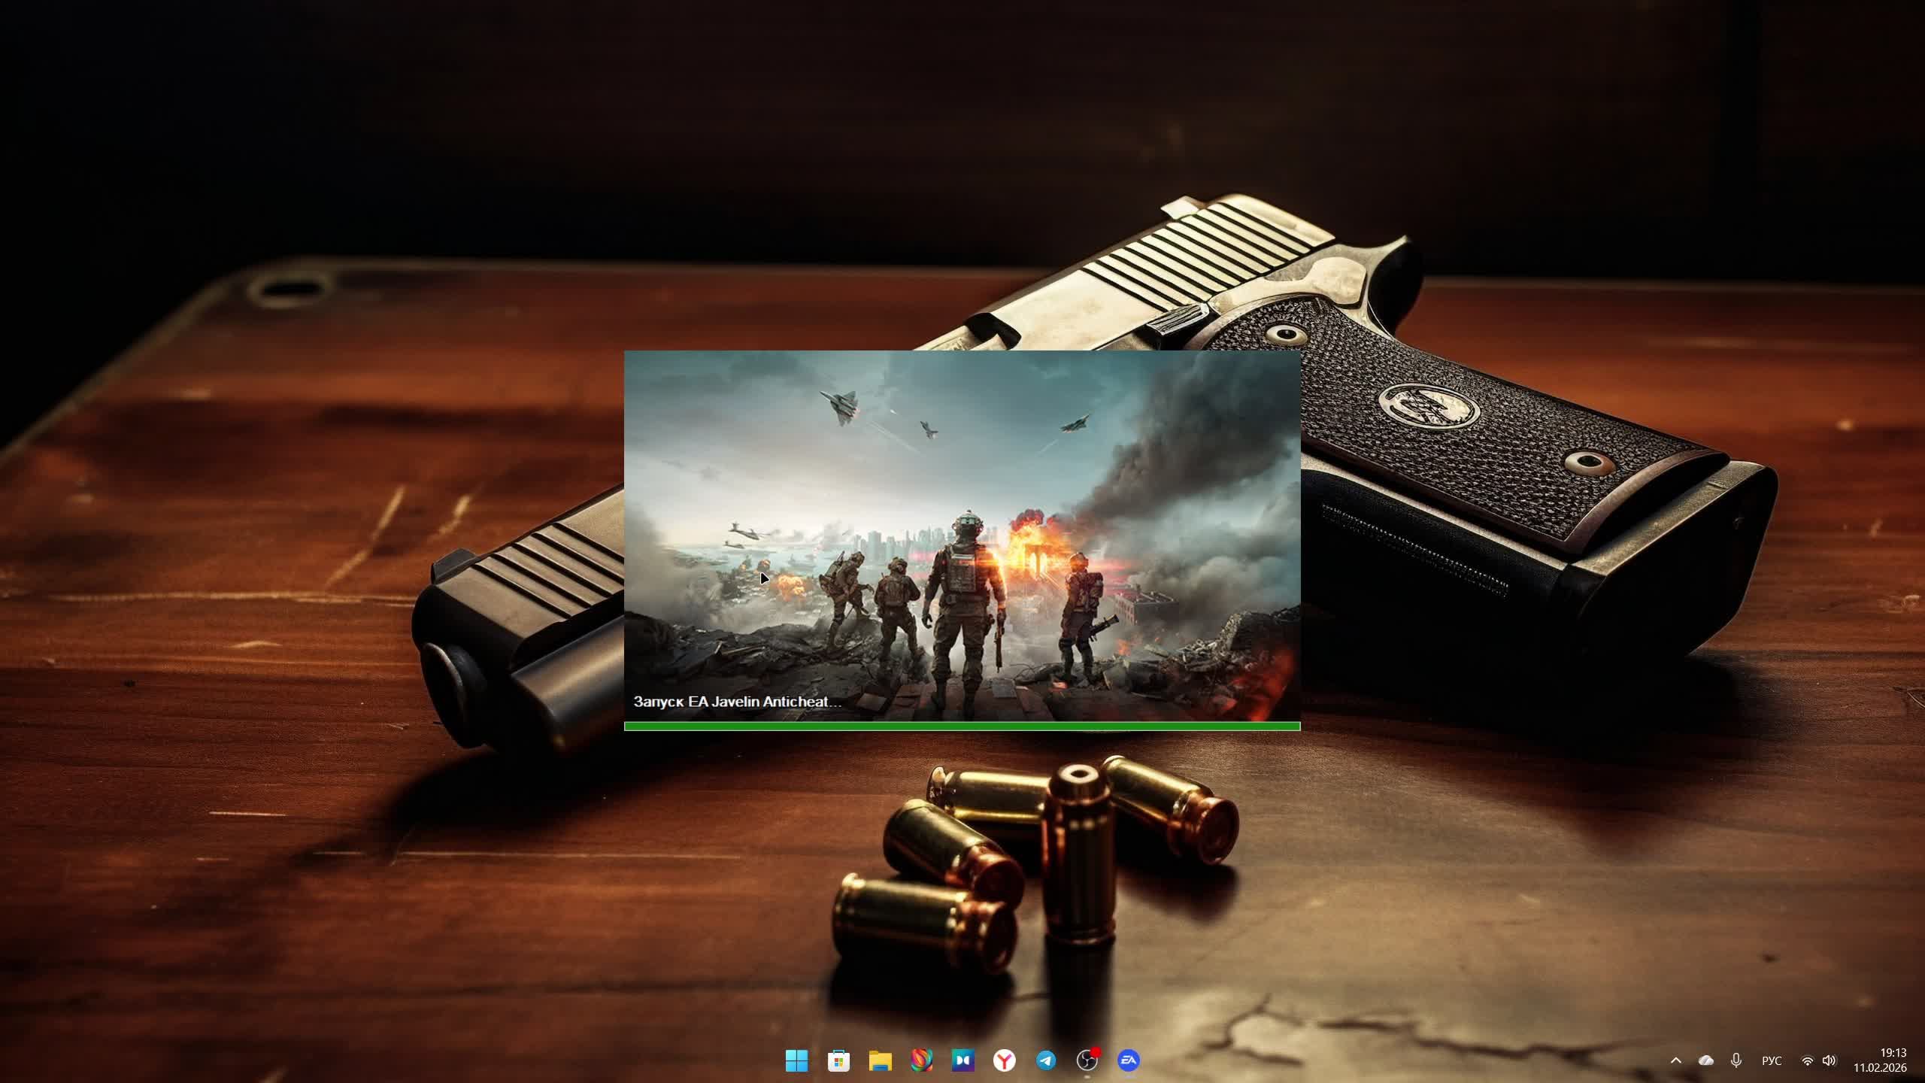Launch Yandex Browser from taskbar
The width and height of the screenshot is (1925, 1083).
point(1004,1060)
